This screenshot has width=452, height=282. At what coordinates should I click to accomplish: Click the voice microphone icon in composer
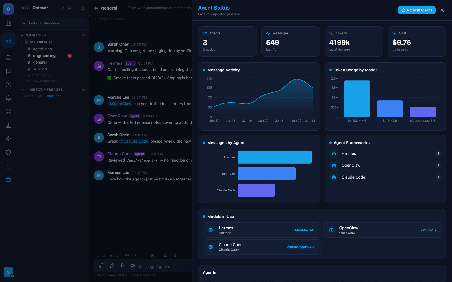(x=122, y=266)
